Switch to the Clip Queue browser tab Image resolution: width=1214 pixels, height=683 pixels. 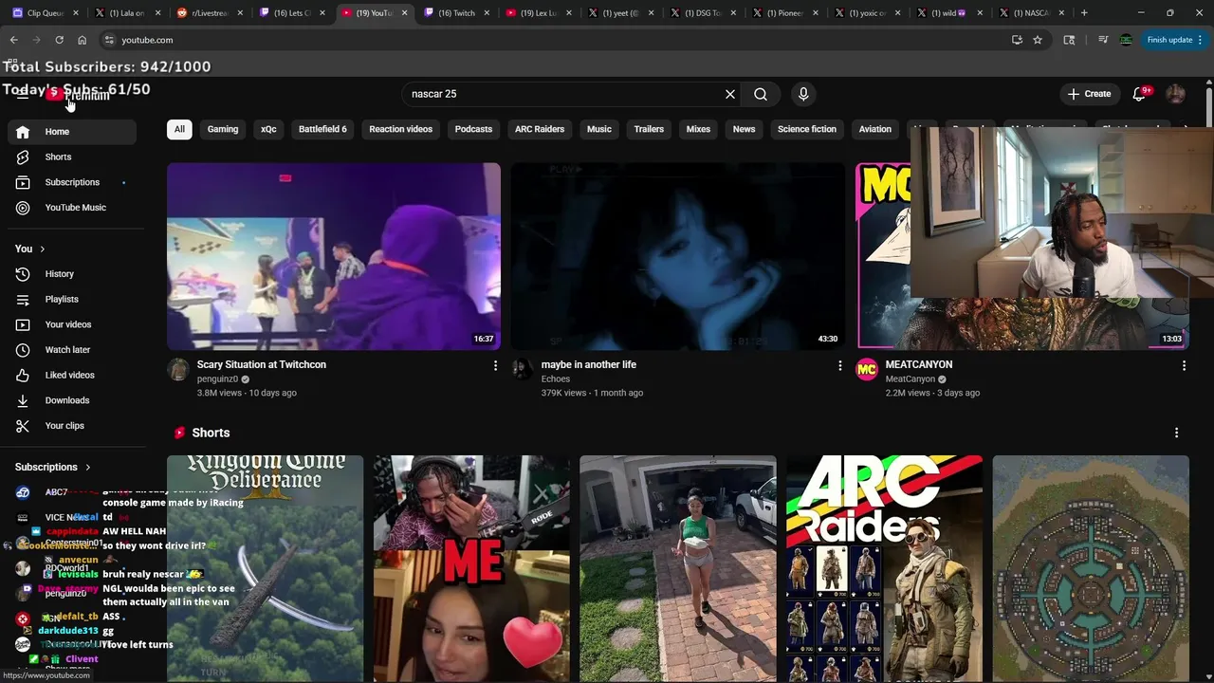point(45,13)
